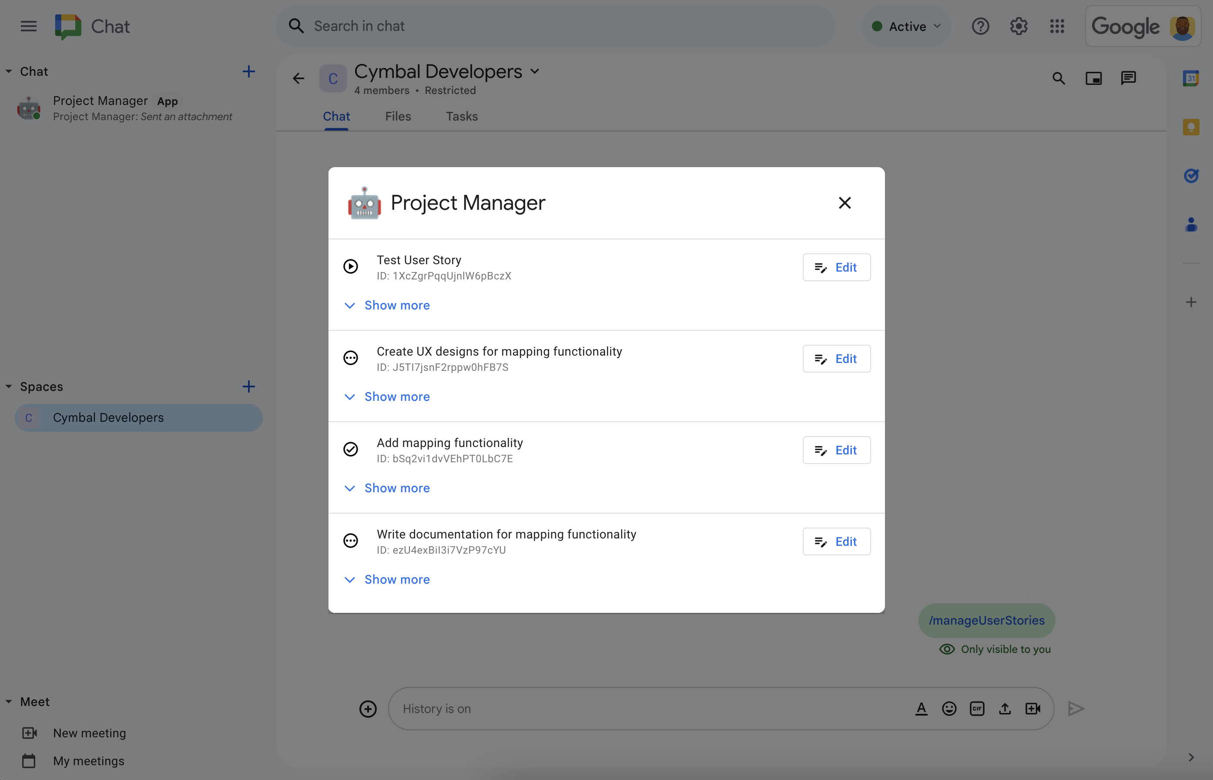Screen dimensions: 1213x780
Task: Switch to the Files tab
Action: 398,116
